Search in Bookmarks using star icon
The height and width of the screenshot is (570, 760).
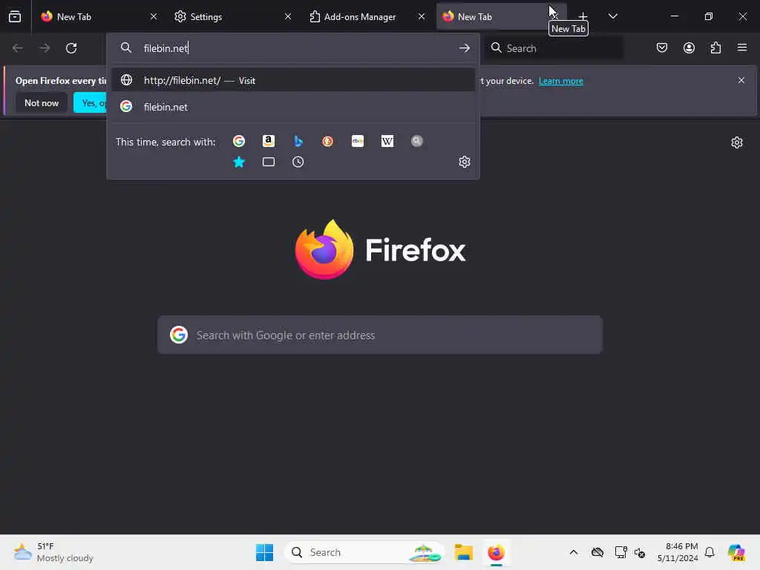(x=239, y=162)
